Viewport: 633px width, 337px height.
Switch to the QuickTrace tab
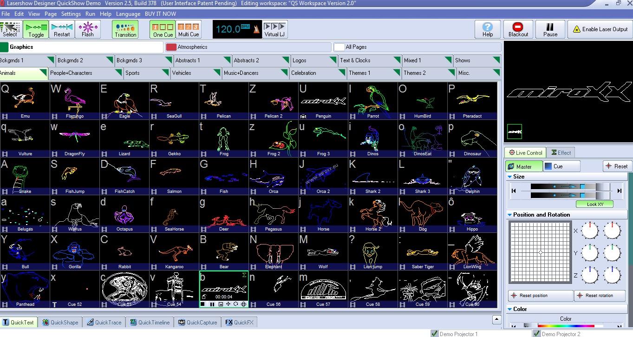click(104, 322)
